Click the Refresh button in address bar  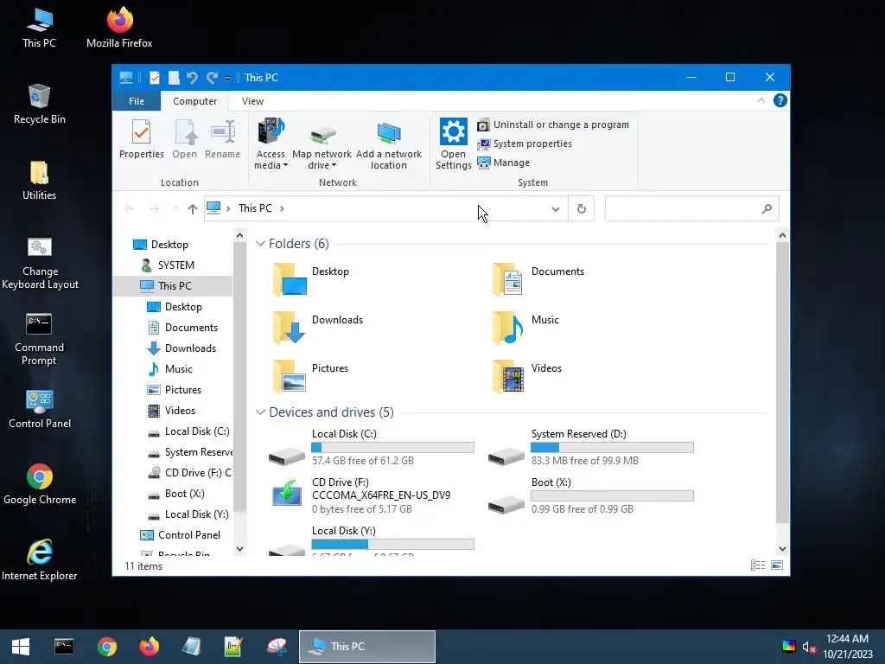[582, 209]
